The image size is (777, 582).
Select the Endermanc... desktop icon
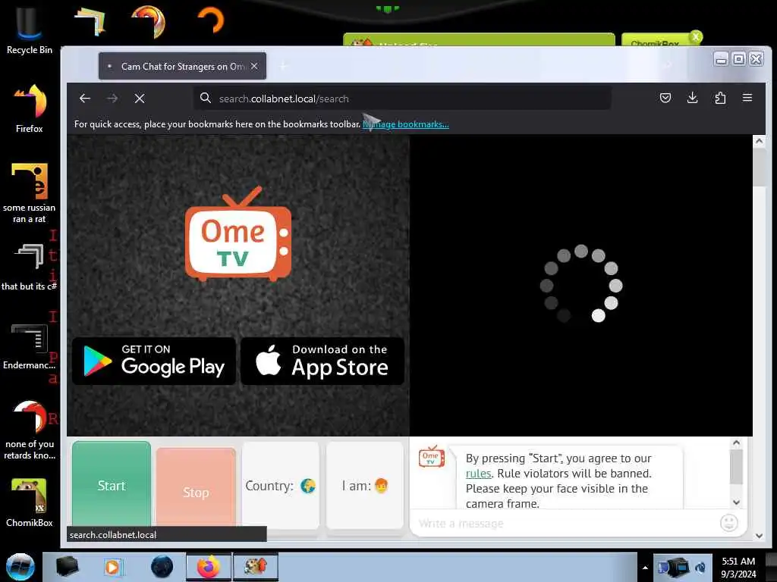point(30,346)
